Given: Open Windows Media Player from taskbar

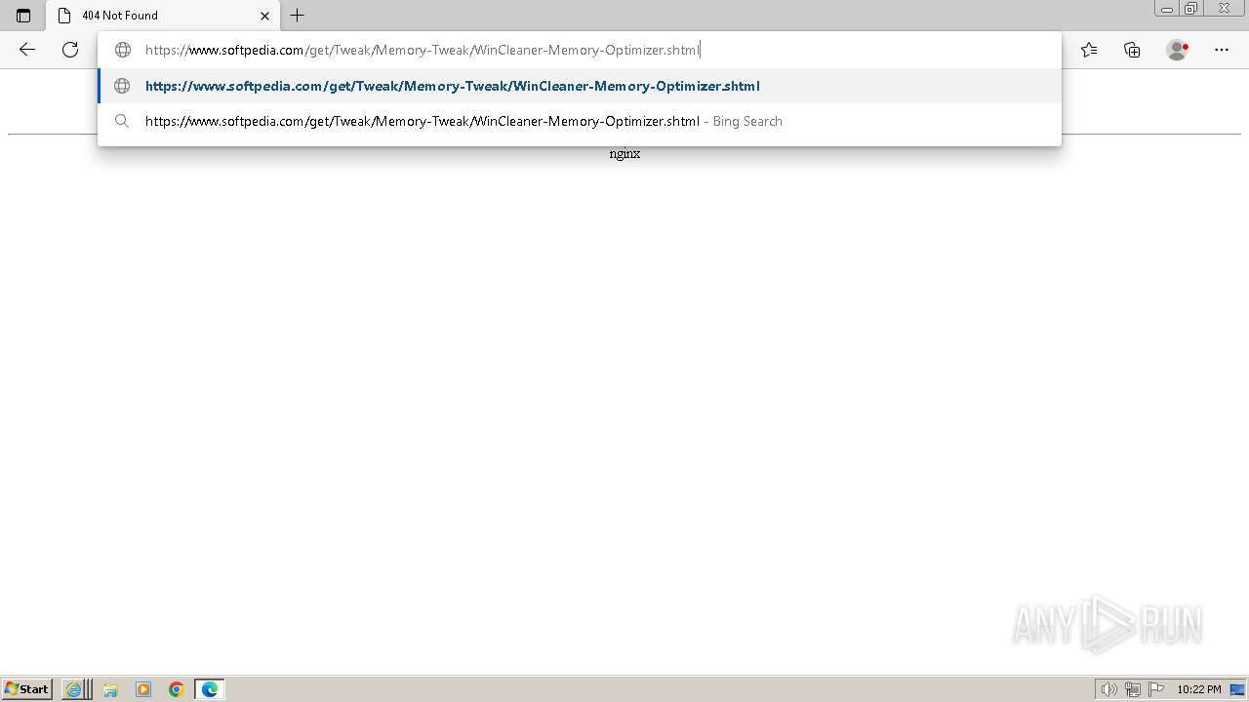Looking at the screenshot, I should click(x=143, y=689).
